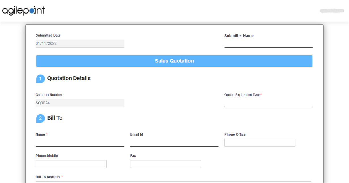
Task: Click the Quotion Number label
Action: (x=49, y=95)
